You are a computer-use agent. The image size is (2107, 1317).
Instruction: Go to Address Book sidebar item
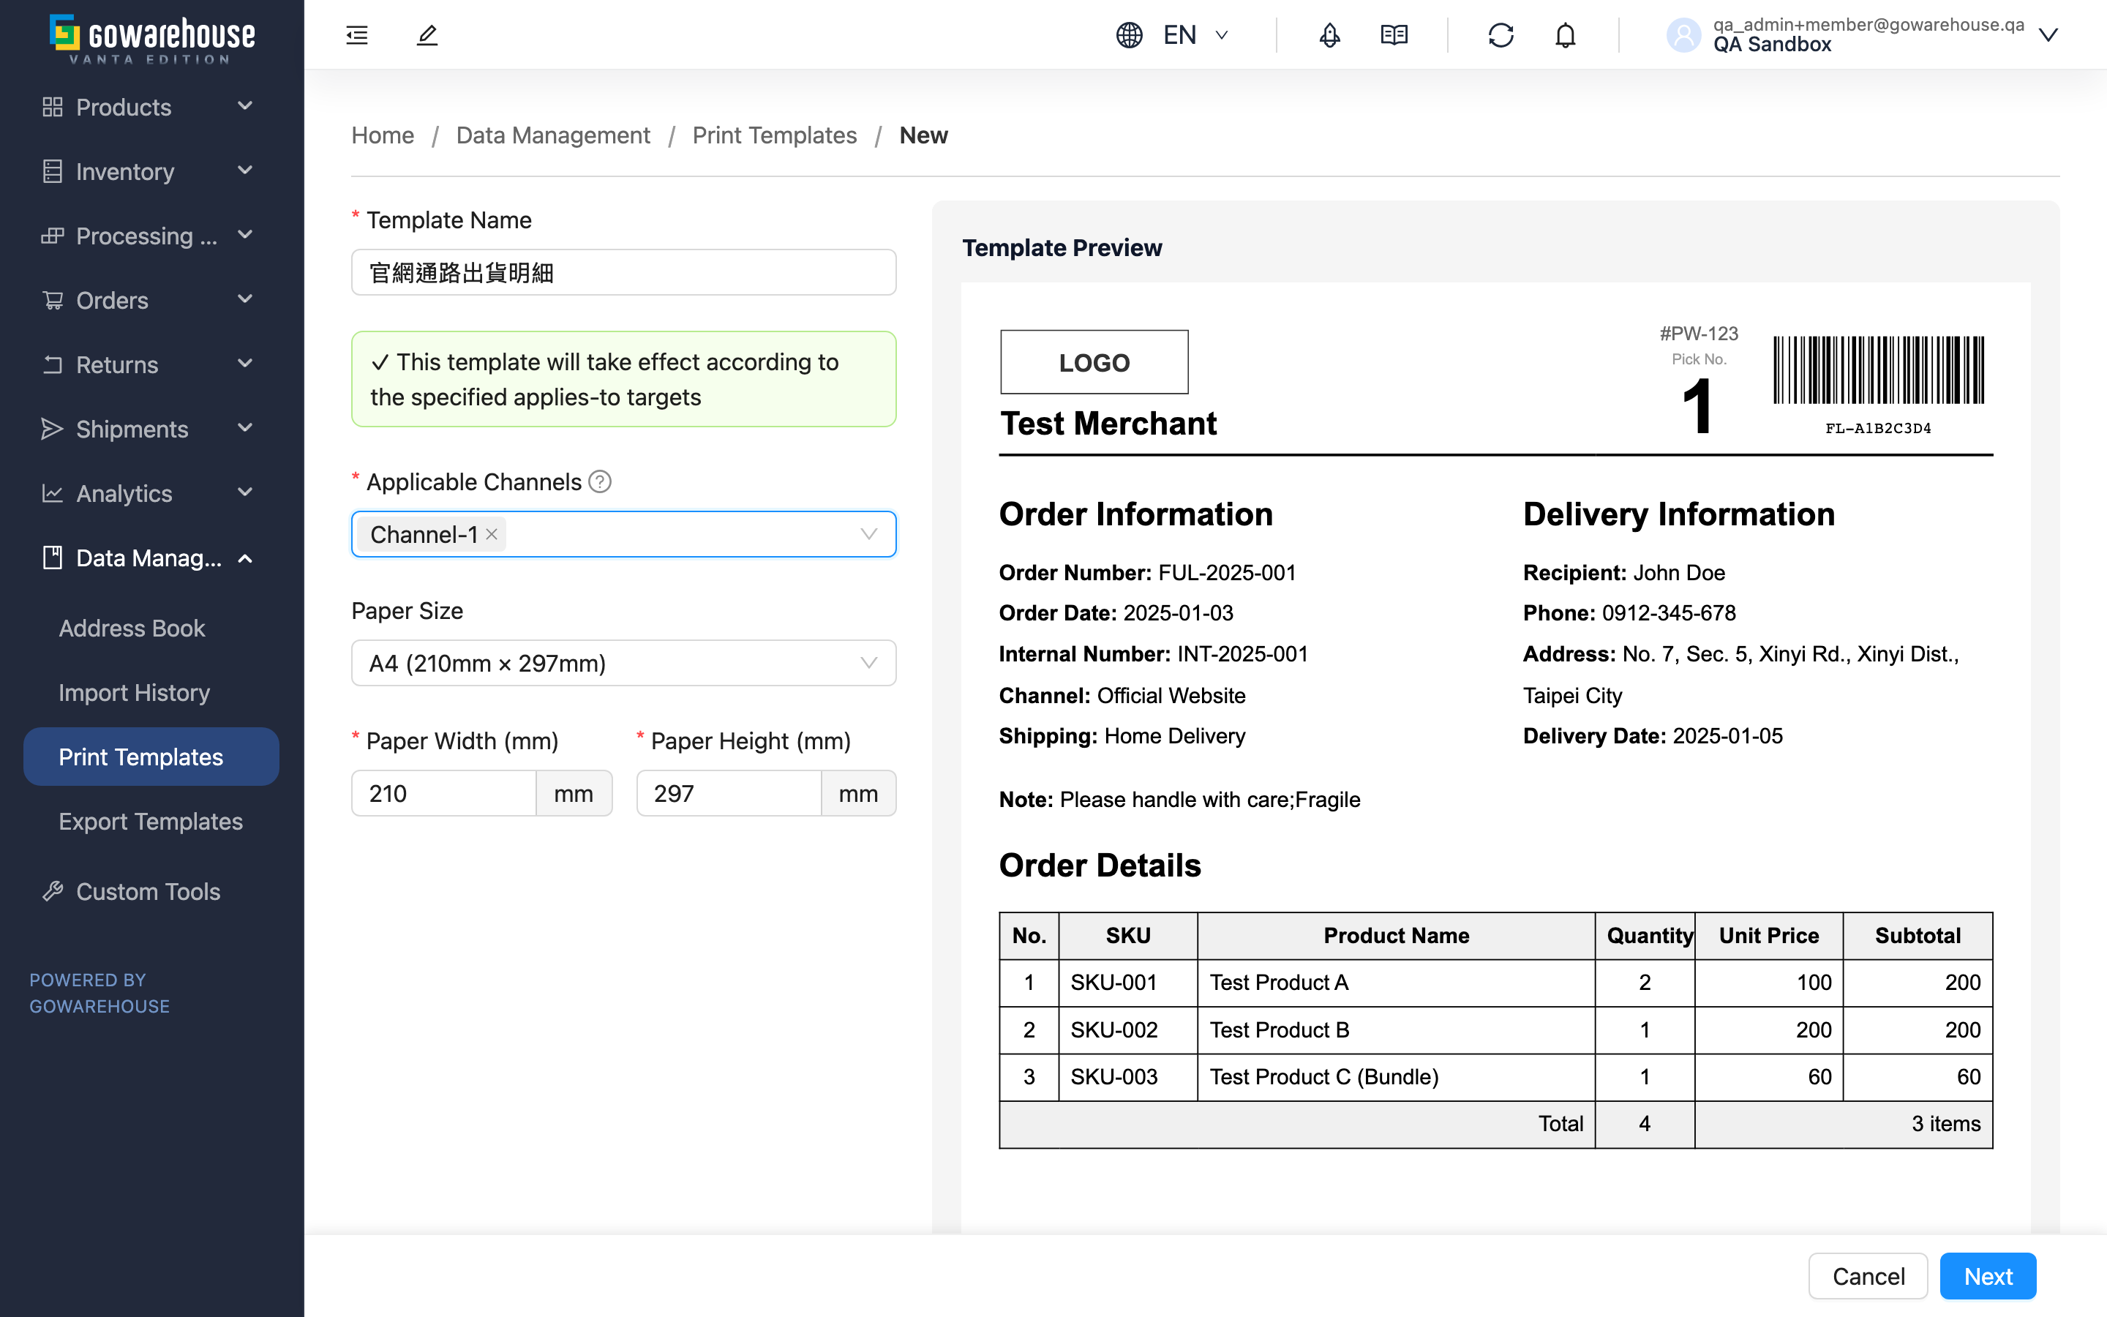point(132,628)
